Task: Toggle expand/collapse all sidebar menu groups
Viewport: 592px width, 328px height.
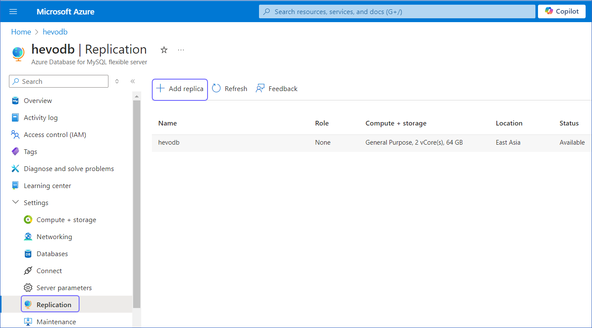Action: click(117, 81)
